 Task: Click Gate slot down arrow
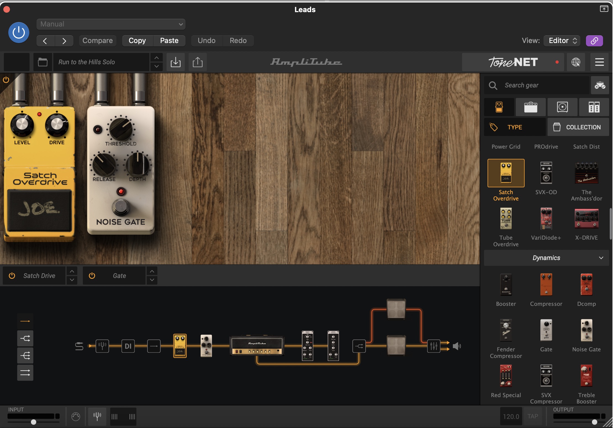pyautogui.click(x=152, y=280)
